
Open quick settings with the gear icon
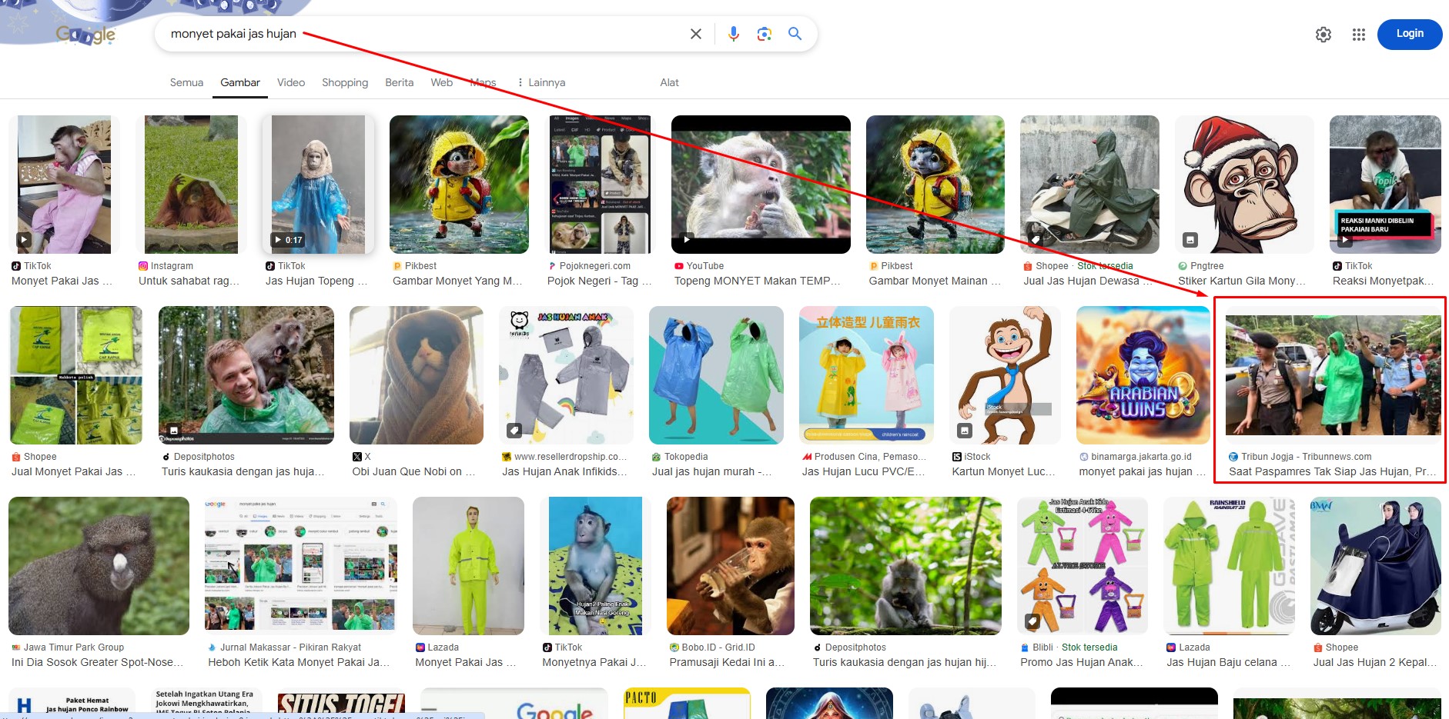[x=1323, y=34]
